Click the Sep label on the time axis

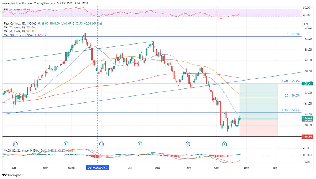pyautogui.click(x=189, y=168)
